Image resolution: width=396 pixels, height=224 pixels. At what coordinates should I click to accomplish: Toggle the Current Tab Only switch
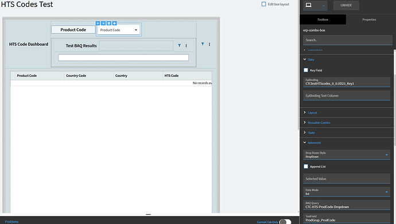click(285, 222)
